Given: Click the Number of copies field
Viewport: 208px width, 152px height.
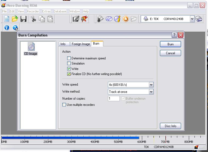Looking at the screenshot, I should [x=114, y=99].
